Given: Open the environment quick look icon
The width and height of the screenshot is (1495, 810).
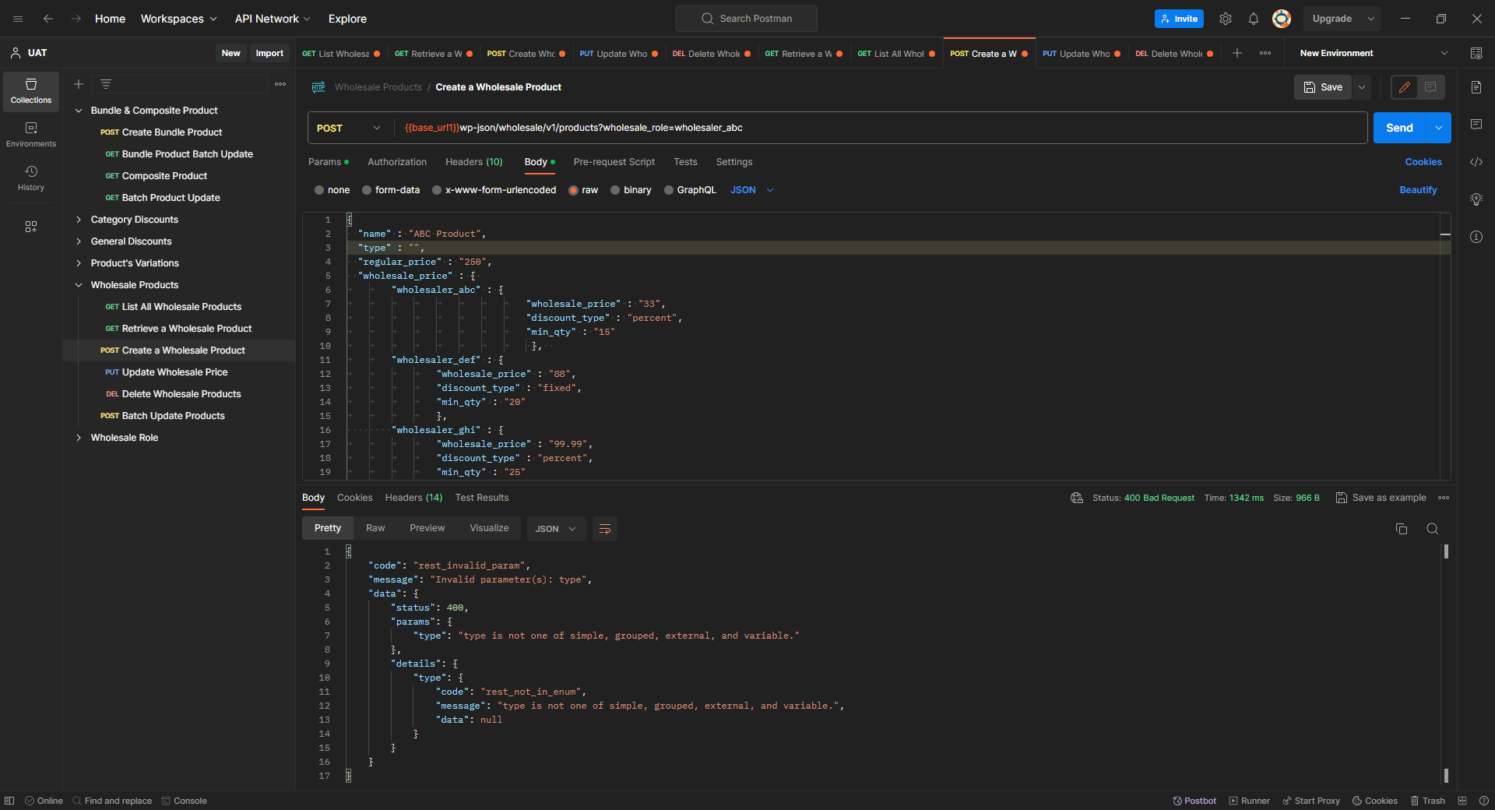Looking at the screenshot, I should coord(1476,53).
